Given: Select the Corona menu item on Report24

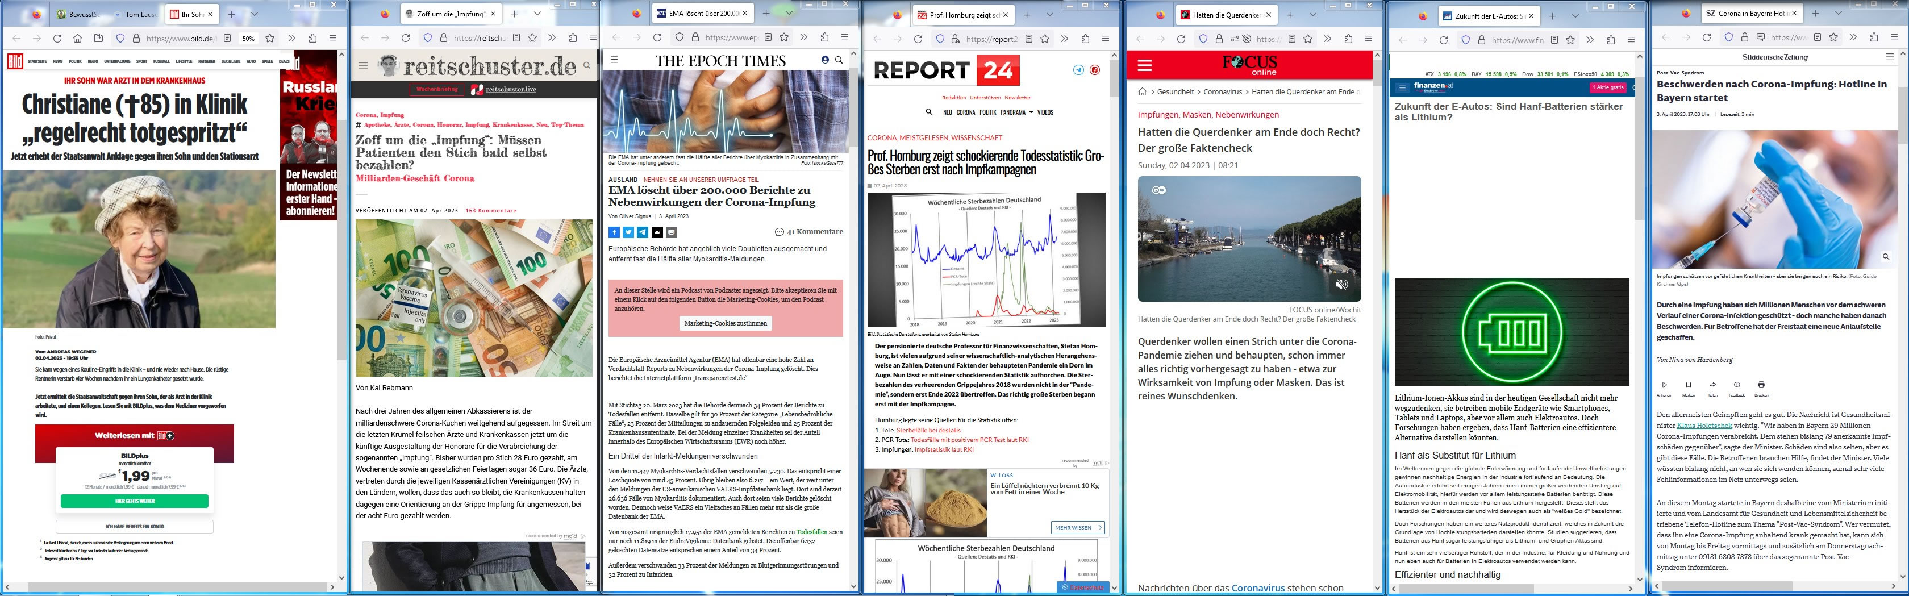Looking at the screenshot, I should [x=966, y=112].
